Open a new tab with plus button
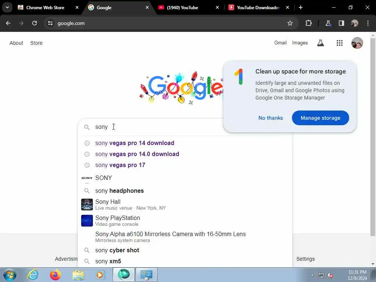 [301, 7]
